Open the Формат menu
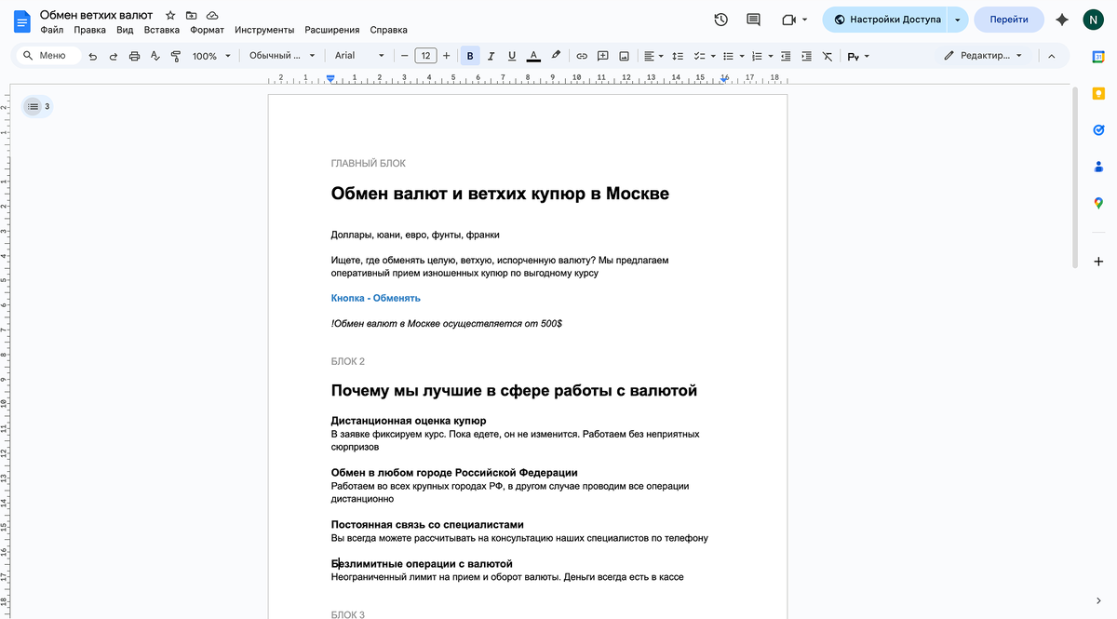Screen dimensions: 1117x619 point(207,30)
